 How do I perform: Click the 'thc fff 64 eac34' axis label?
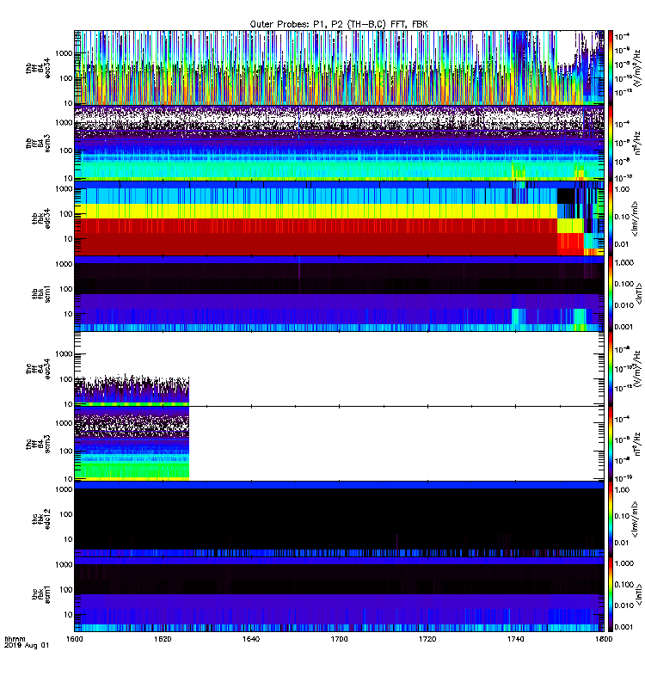38,369
